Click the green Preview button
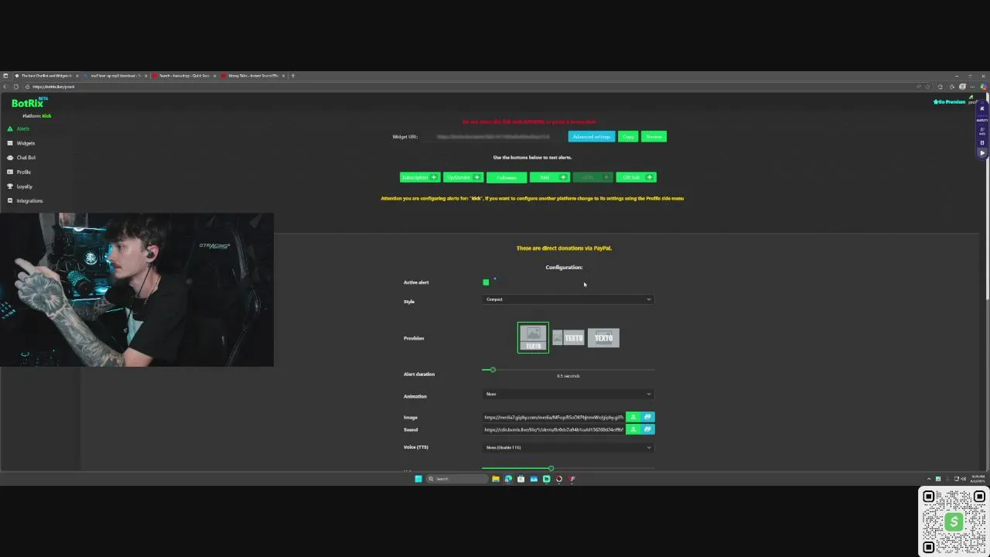 click(x=654, y=137)
